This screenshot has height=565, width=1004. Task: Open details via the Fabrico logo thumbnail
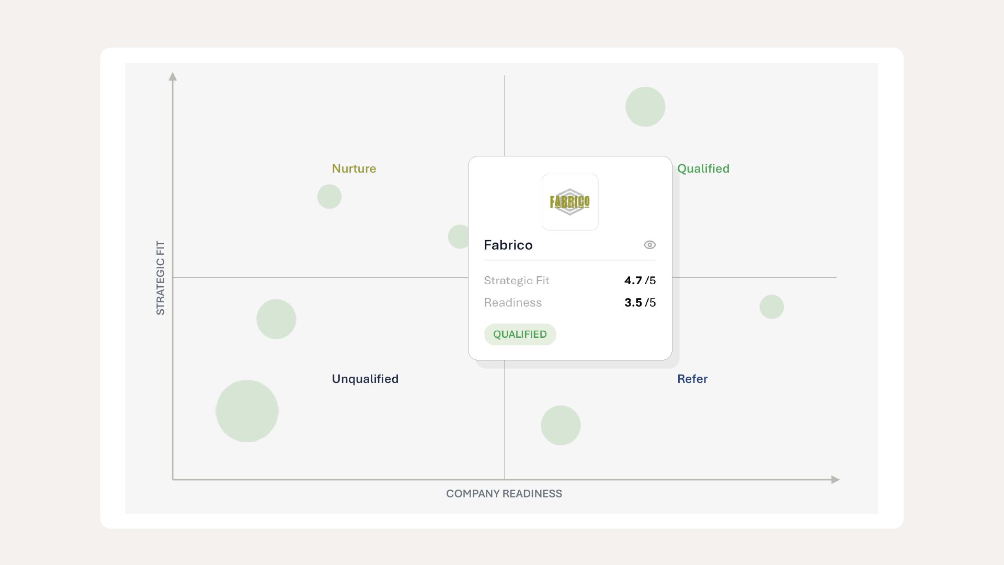570,202
